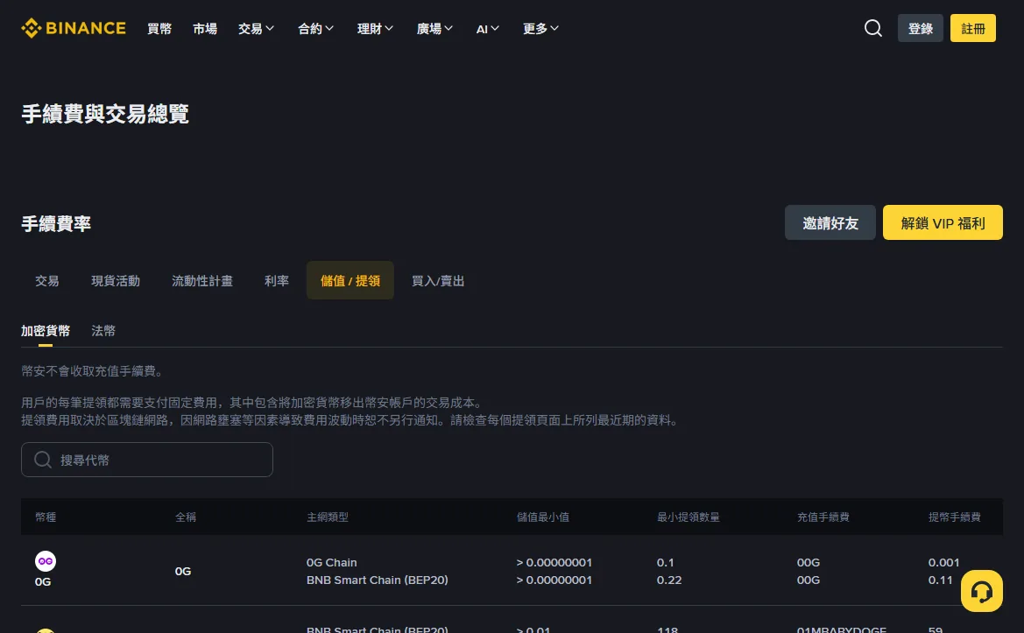
Task: Click the 0.22 minimum withdrawal value
Action: pyautogui.click(x=669, y=580)
